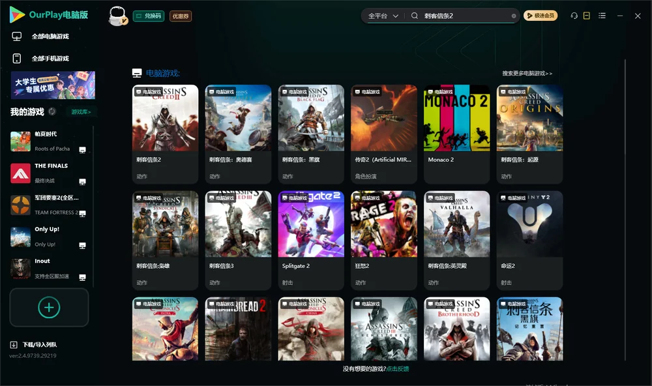Open the 全部手机游戏 section
The height and width of the screenshot is (386, 652).
40,59
